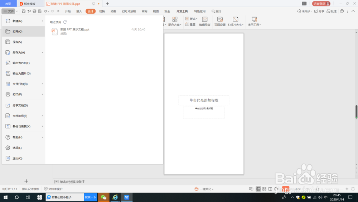Open recent file 新建 PPT 演示文稿.ppt
This screenshot has width=358, height=202.
98,31
